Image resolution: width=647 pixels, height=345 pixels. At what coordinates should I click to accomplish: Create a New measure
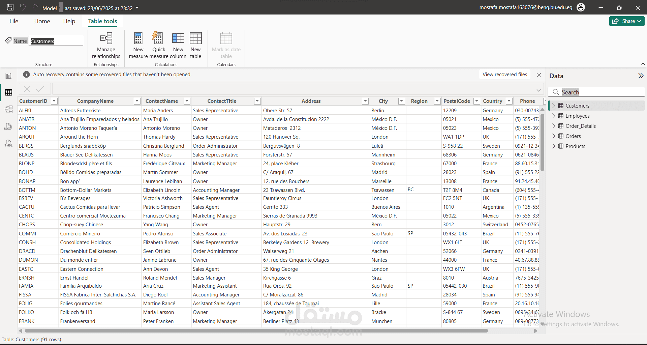138,46
